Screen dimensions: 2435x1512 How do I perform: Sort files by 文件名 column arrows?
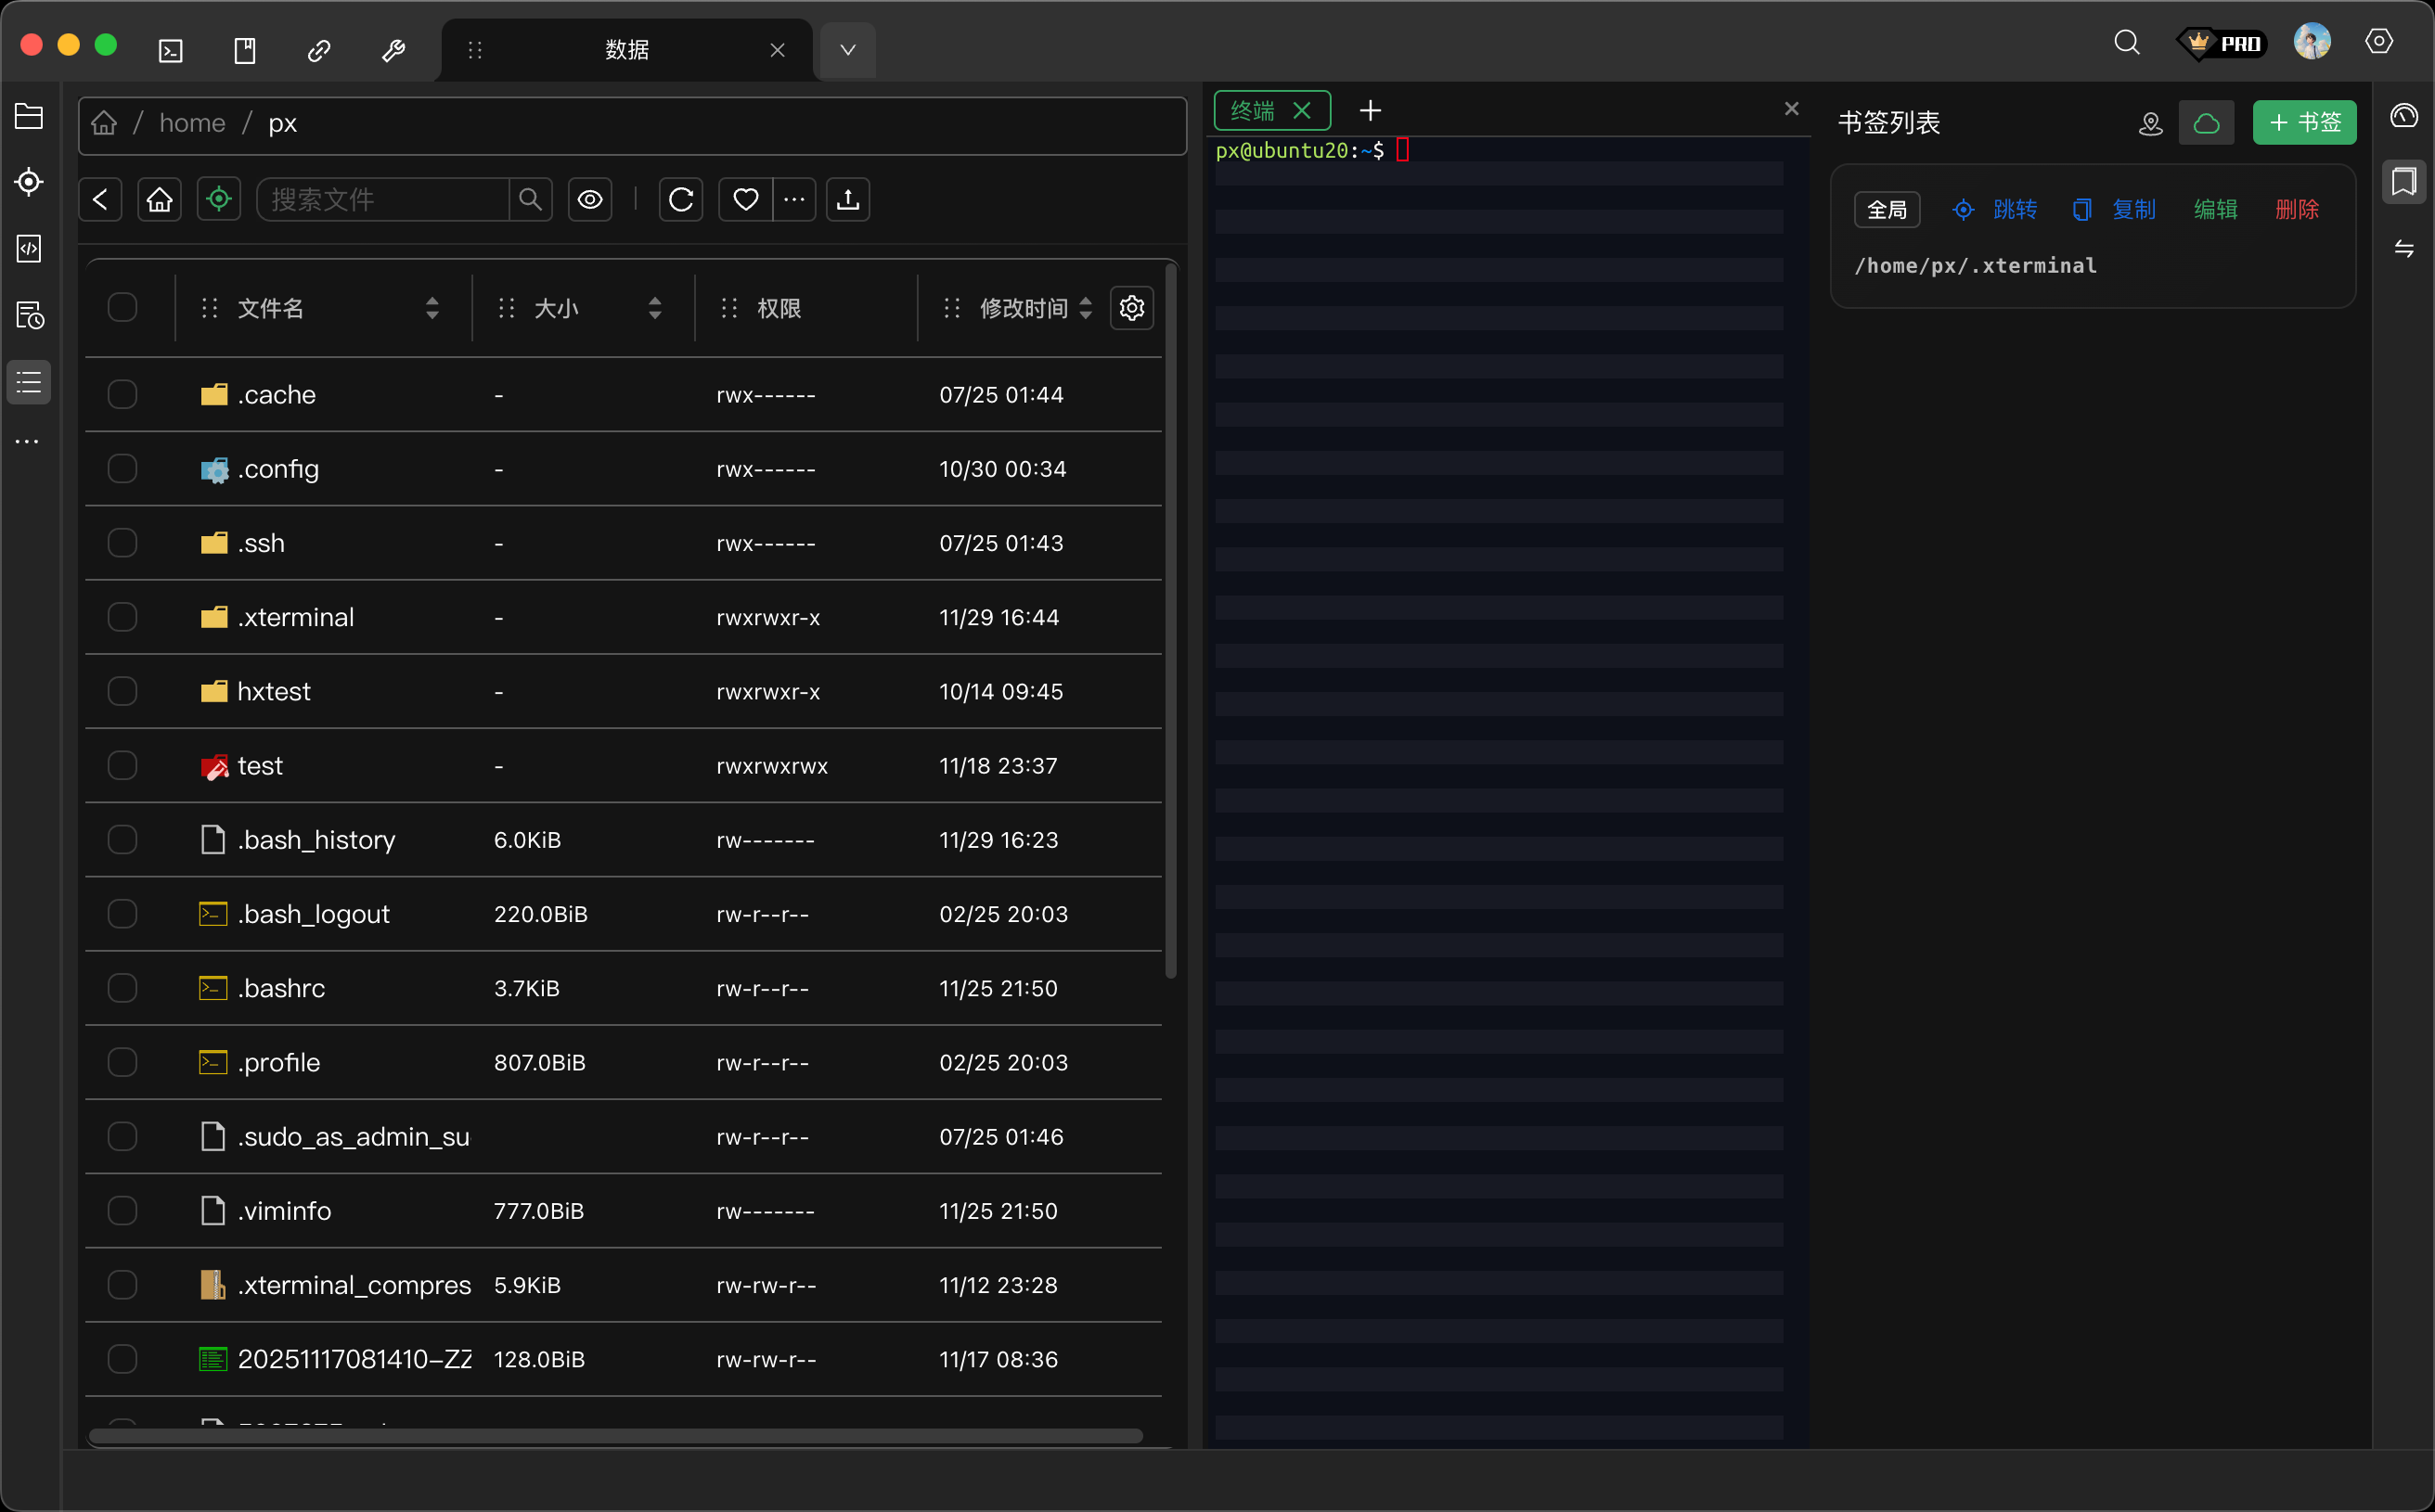click(432, 308)
